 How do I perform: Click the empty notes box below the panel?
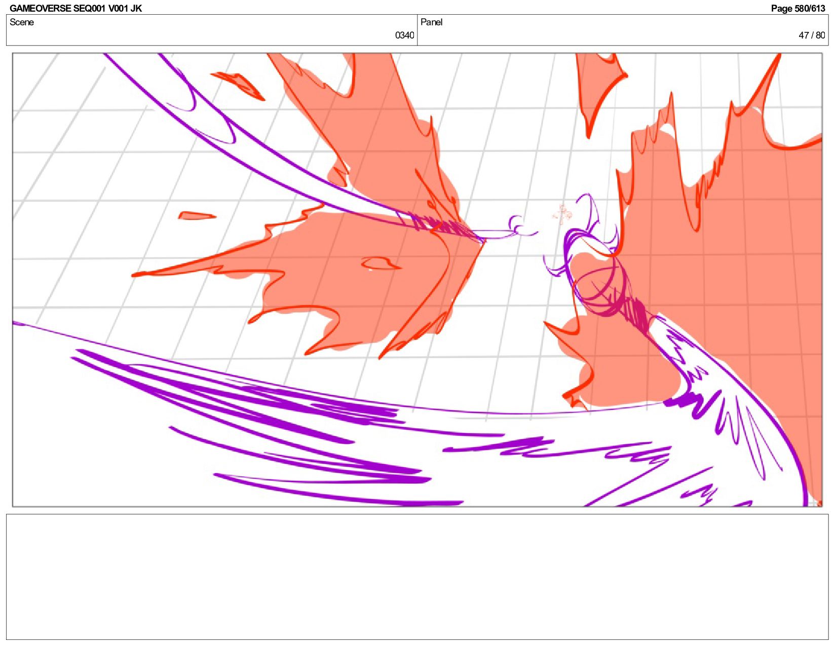point(417,577)
